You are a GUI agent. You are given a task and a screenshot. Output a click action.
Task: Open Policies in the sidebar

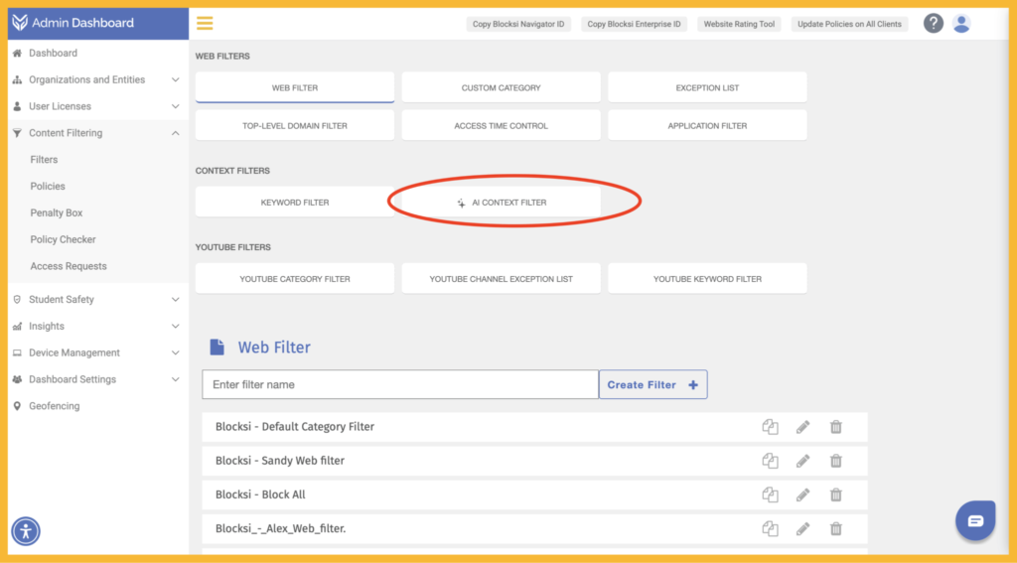(x=48, y=186)
